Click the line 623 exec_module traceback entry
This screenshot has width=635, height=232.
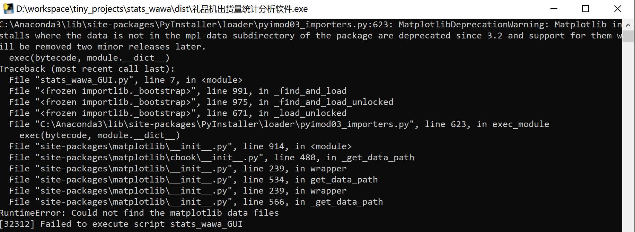[279, 124]
